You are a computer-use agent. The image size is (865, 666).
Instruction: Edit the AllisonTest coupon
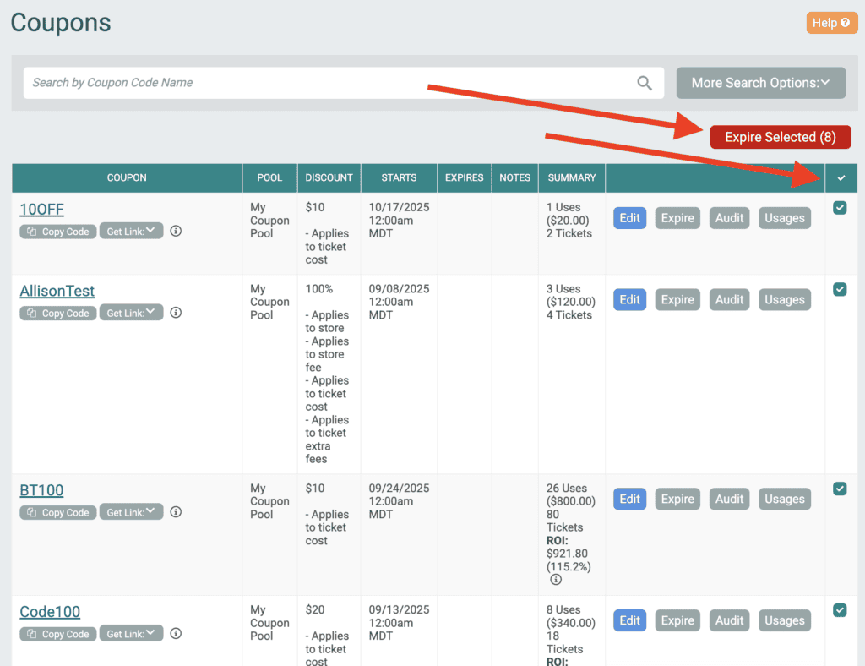point(629,300)
